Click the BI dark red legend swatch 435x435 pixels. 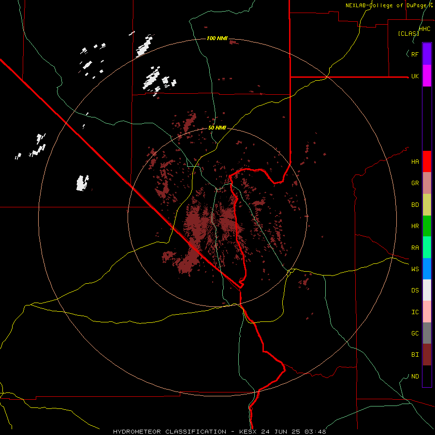(427, 355)
